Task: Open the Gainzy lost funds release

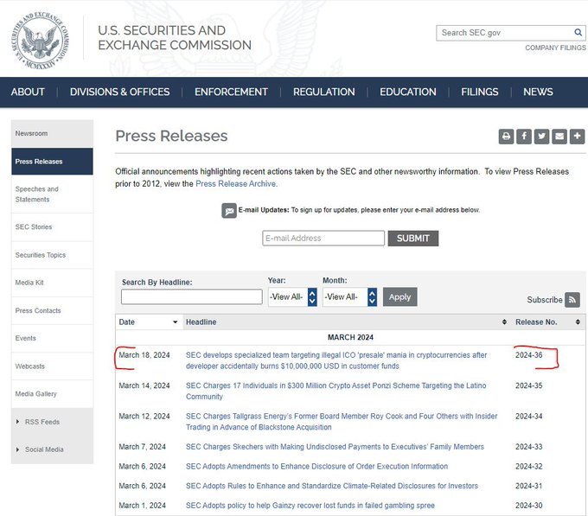Action: [x=310, y=505]
